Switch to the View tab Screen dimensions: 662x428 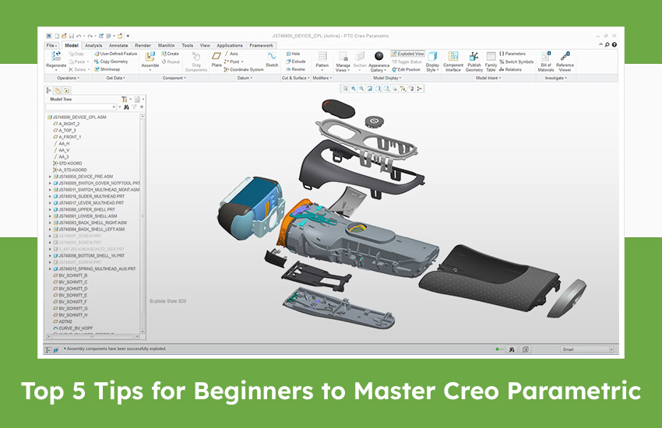205,46
